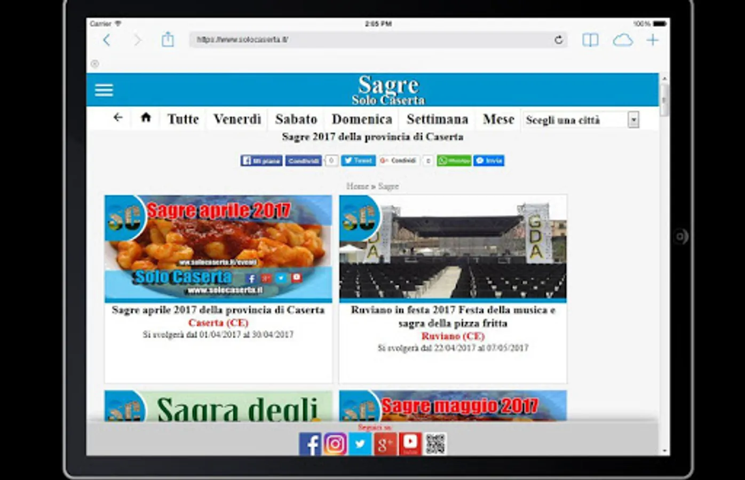Click the Safari forward arrow
Viewport: 745px width, 480px height.
tap(138, 40)
